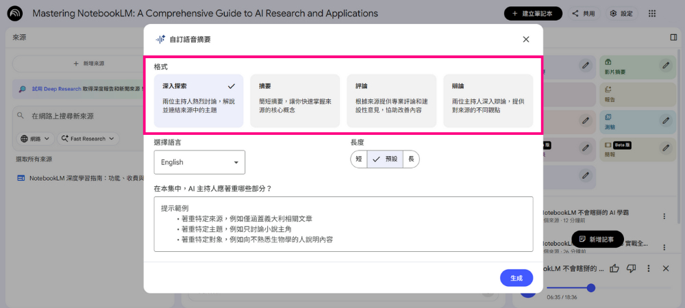
Task: Open more options on audio player
Action: (x=648, y=268)
